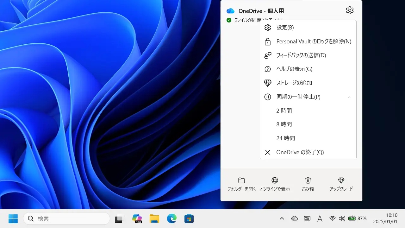Open ヘルプの表示 menu item
The image size is (405, 228).
[x=294, y=69]
